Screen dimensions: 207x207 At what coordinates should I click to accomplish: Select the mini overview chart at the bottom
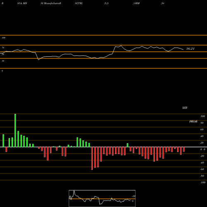coord(102,198)
